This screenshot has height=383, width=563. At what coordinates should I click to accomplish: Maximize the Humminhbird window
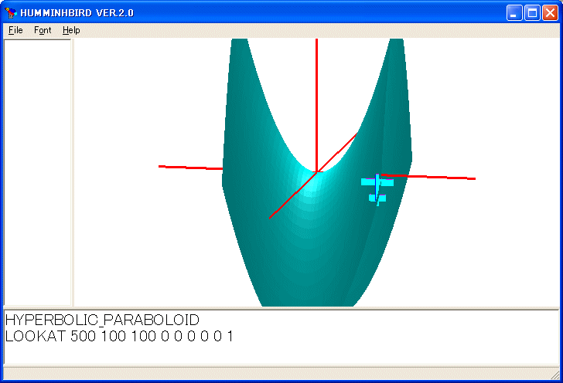532,13
